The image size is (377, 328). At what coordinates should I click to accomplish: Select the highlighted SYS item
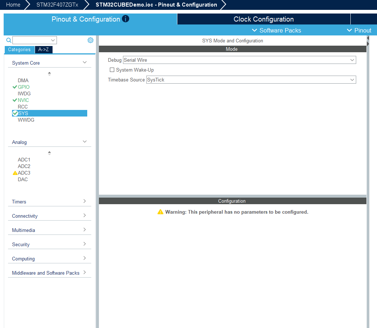coord(50,113)
